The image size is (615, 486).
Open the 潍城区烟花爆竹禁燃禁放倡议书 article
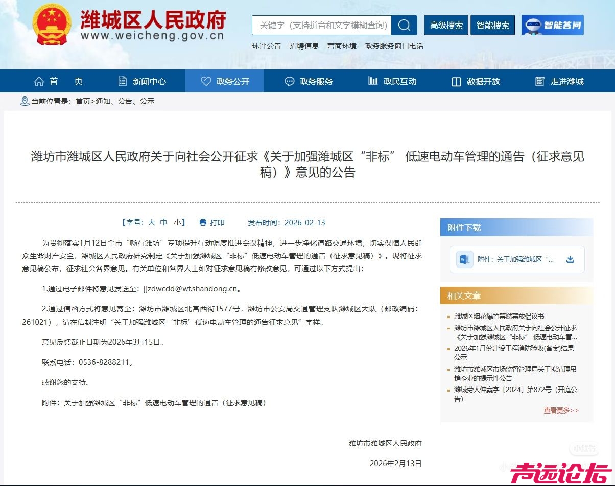click(499, 316)
